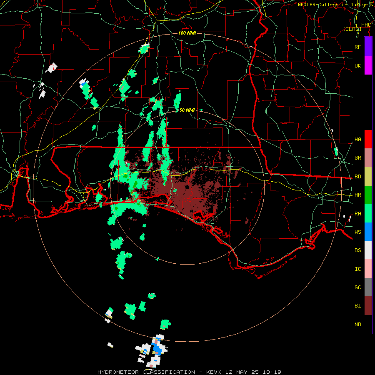The width and height of the screenshot is (375, 375).
Task: Click the 12 MAY 25 date text
Action: tap(242, 372)
